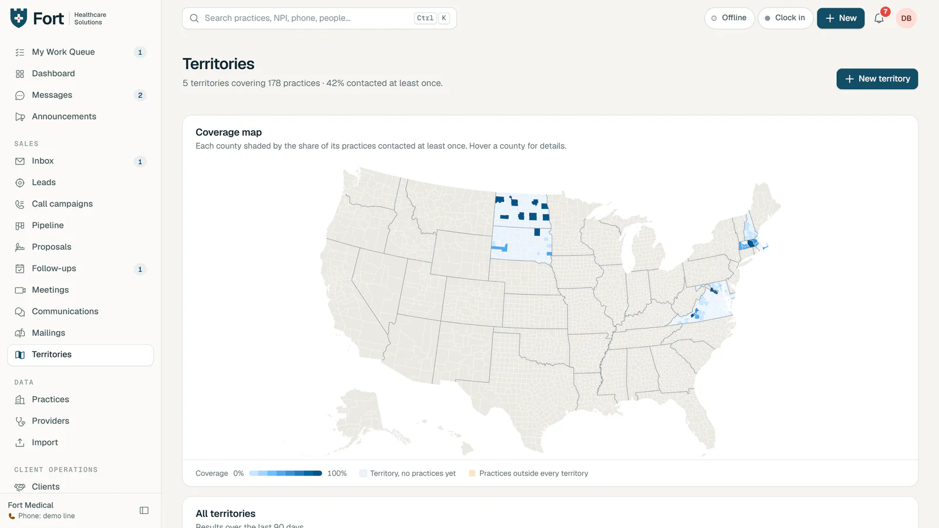Open notifications bell with 7 badge

879,18
